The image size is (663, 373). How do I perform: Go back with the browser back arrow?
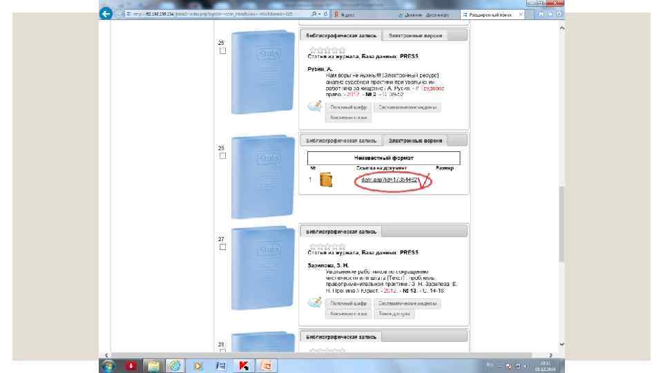[106, 14]
